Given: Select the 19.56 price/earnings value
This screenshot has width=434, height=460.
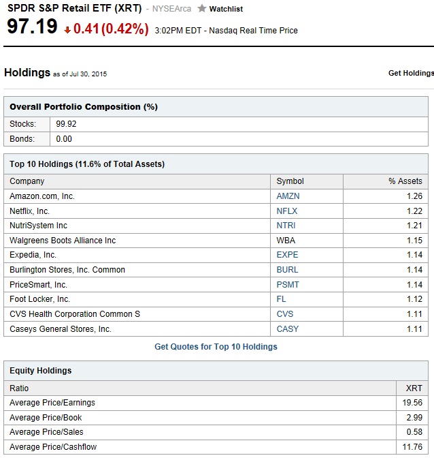Looking at the screenshot, I should [412, 403].
